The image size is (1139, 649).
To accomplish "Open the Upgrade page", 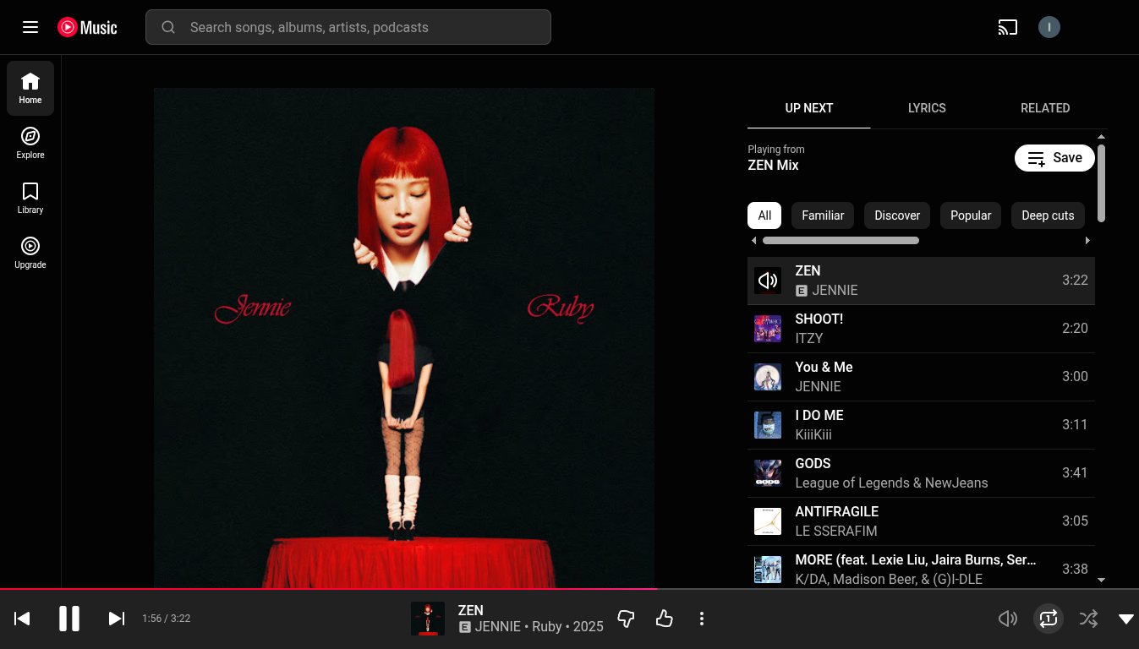I will tap(30, 253).
